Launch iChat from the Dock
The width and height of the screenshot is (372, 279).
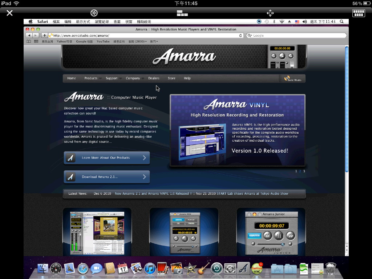click(96, 269)
